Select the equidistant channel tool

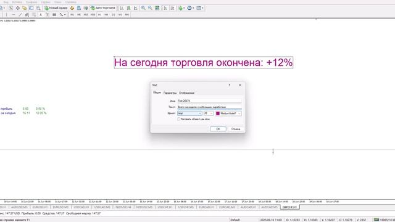click(x=27, y=15)
